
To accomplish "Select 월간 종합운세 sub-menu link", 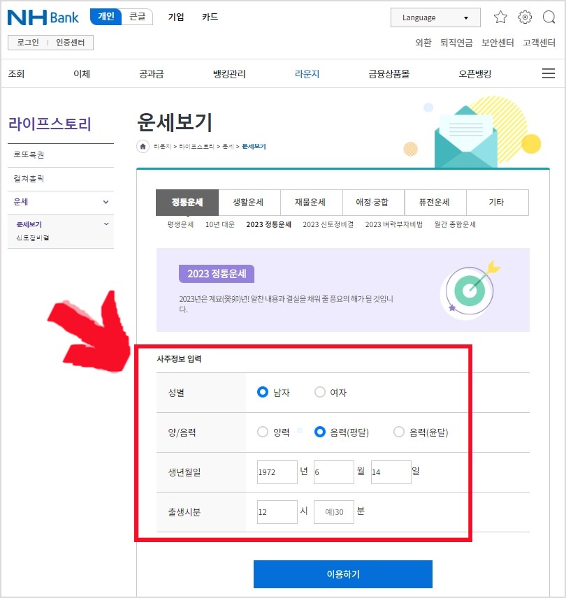I will point(455,224).
